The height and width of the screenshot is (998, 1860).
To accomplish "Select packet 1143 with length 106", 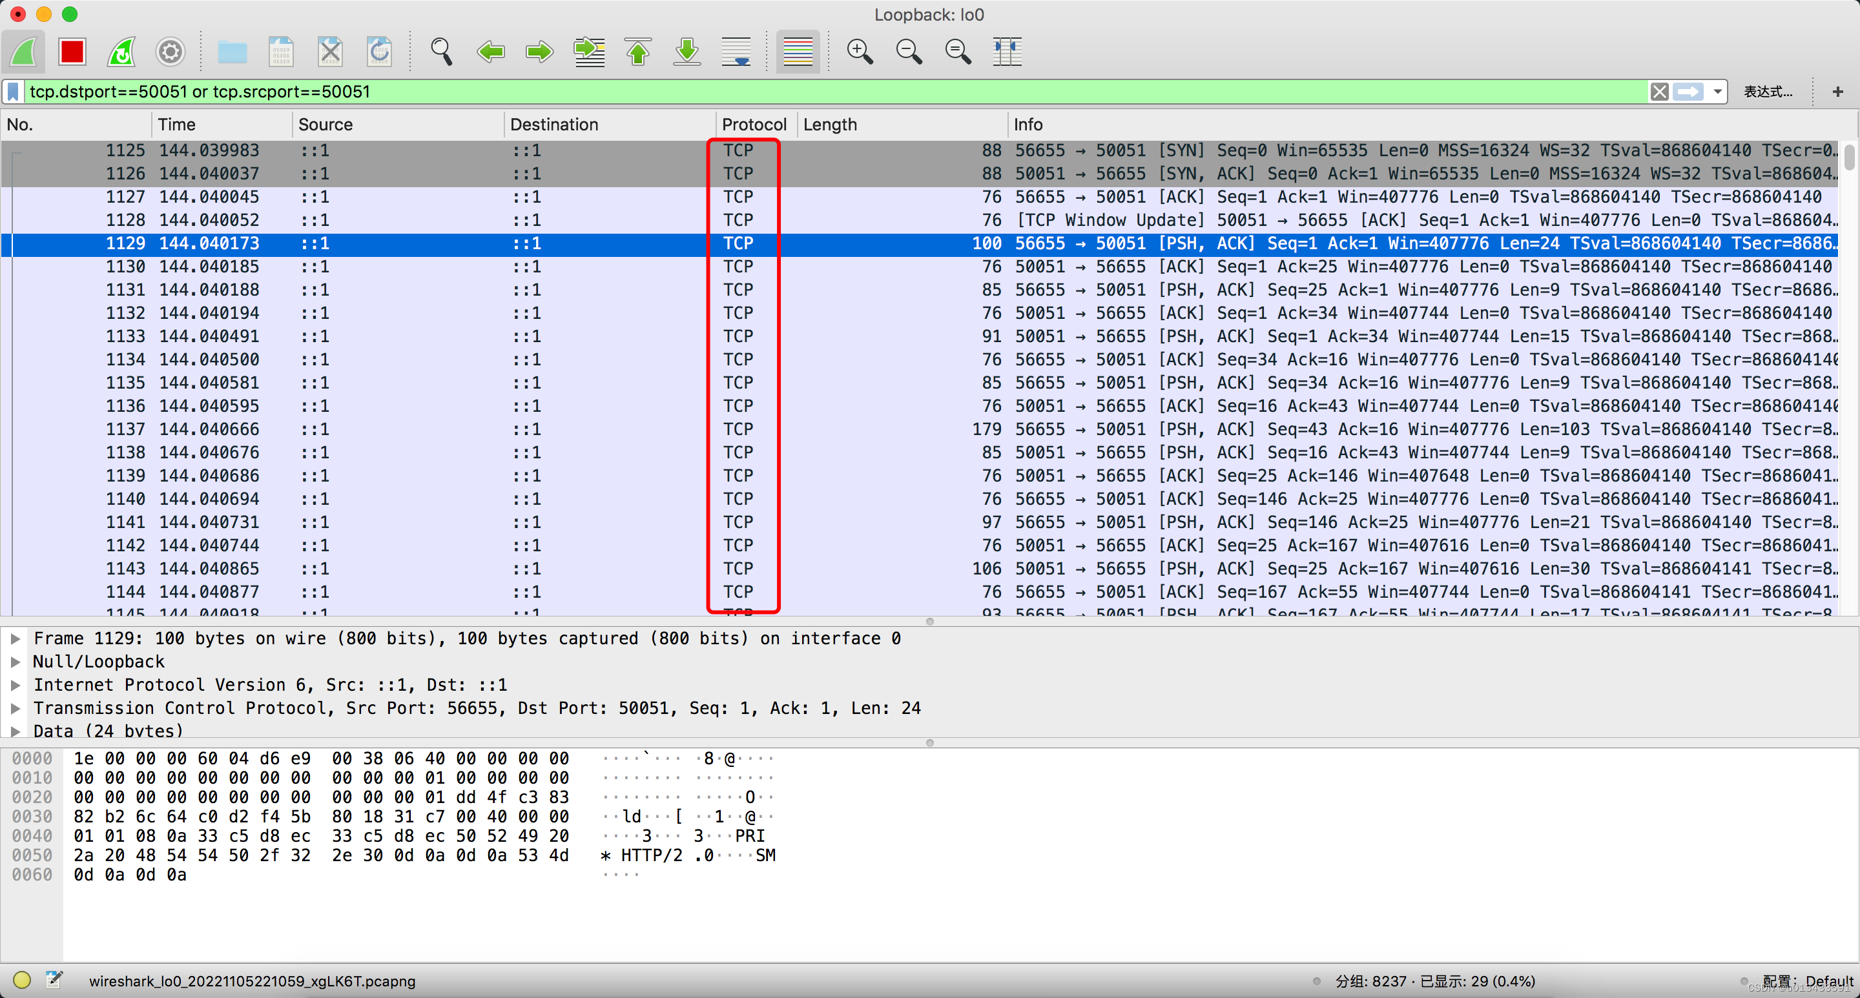I will click(920, 569).
